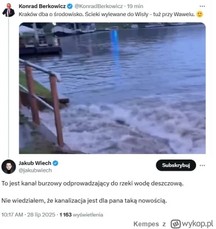
Task: Click the Subskrybuj button
Action: pyautogui.click(x=176, y=165)
